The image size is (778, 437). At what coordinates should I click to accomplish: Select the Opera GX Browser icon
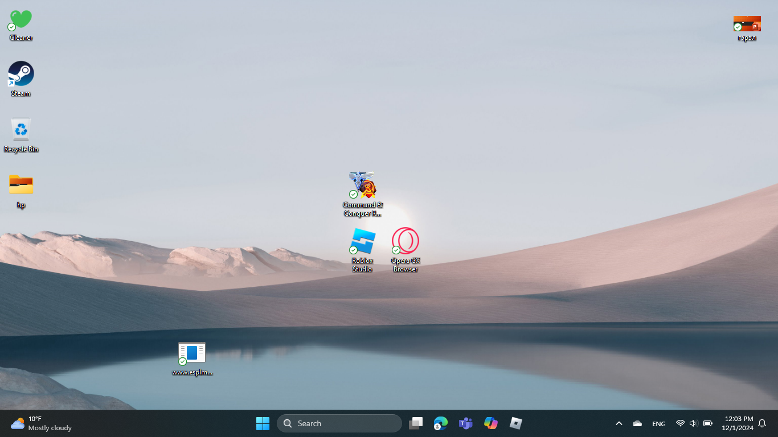tap(405, 241)
